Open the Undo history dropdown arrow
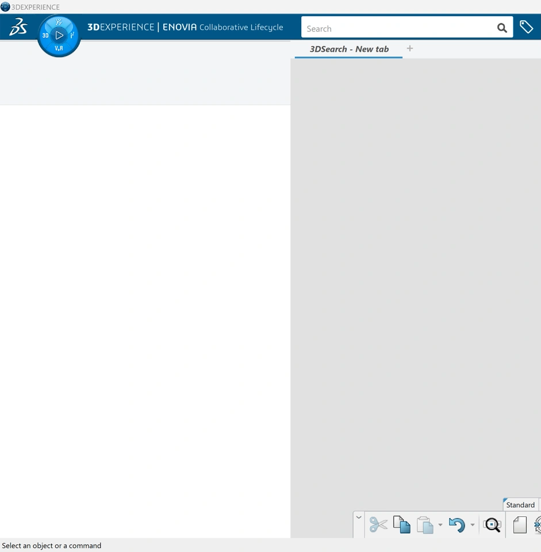Screen dimensions: 541x552 pos(473,525)
